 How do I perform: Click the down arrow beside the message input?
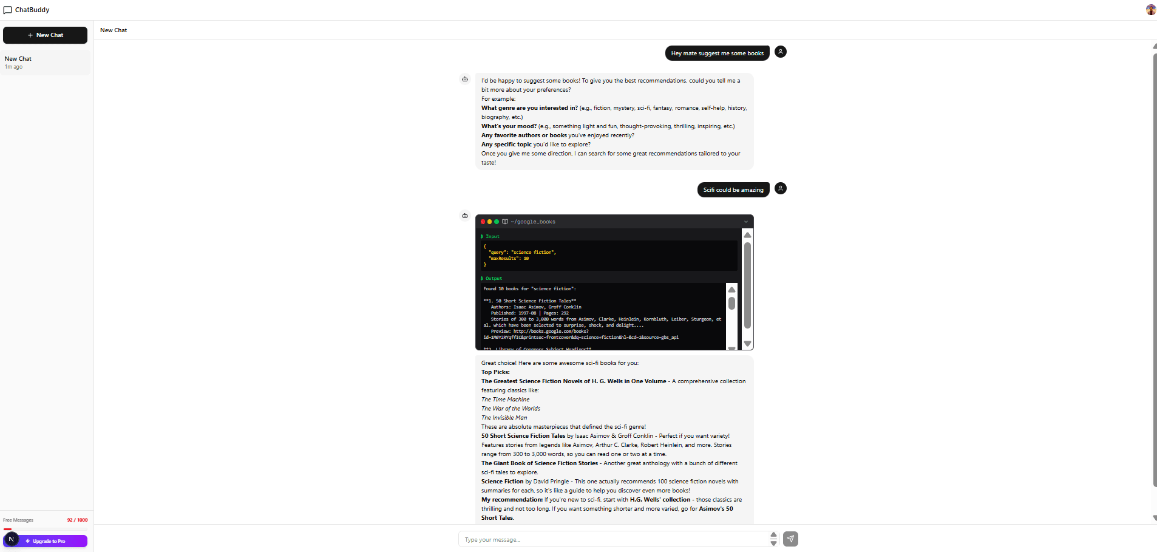pyautogui.click(x=773, y=543)
